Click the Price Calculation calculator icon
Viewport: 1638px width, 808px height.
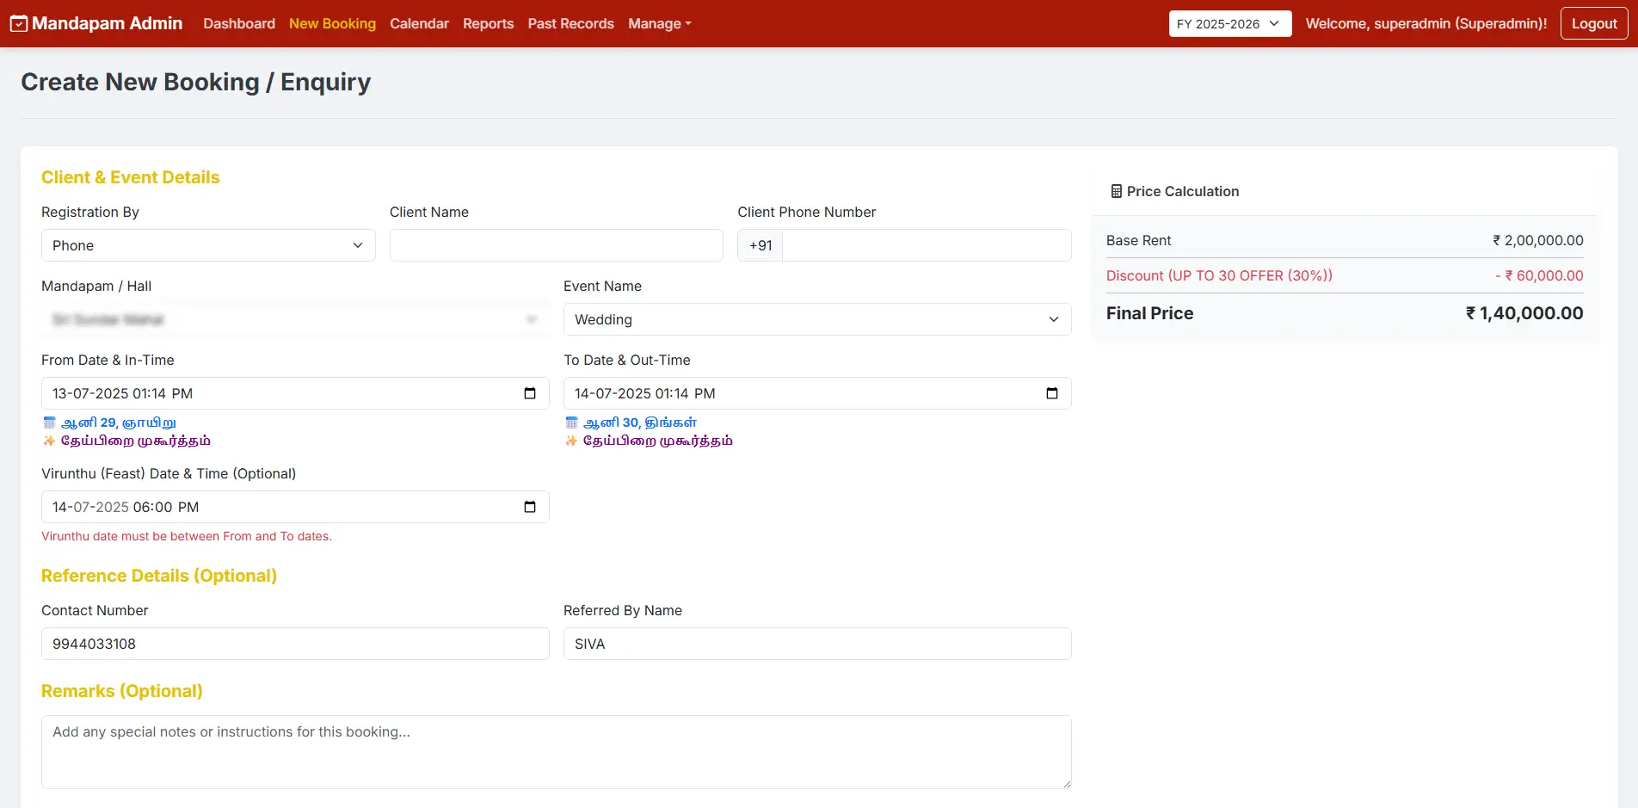[x=1116, y=191]
